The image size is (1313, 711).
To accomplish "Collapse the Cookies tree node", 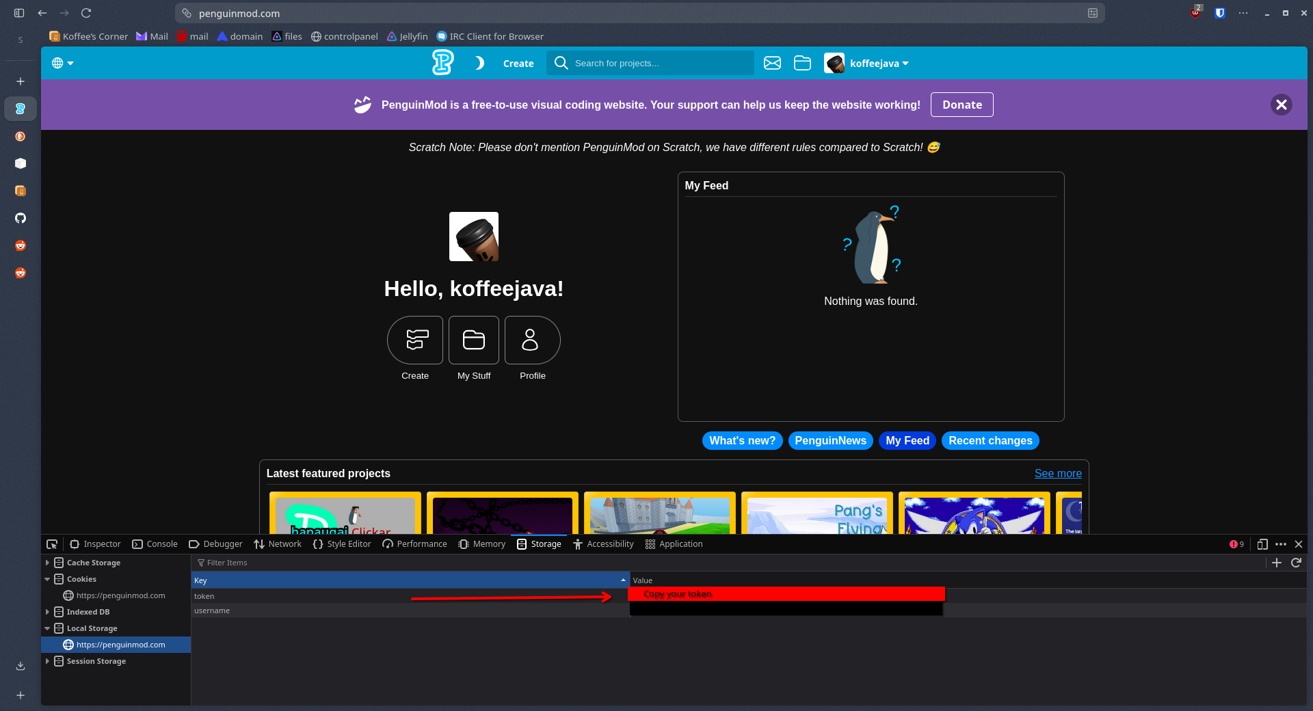I will 47,579.
